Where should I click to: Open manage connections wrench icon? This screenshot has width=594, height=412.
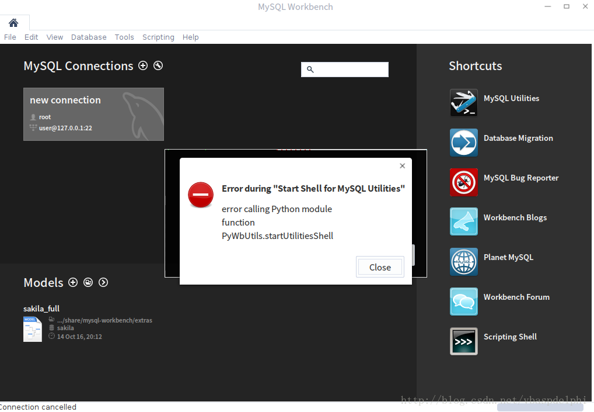[x=158, y=65]
